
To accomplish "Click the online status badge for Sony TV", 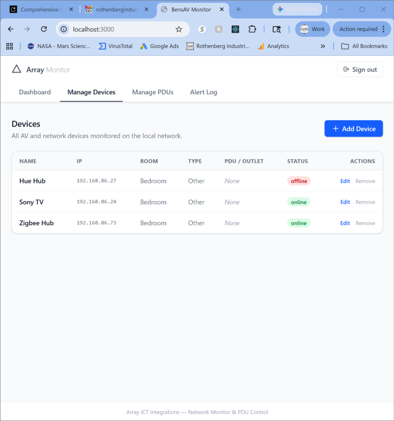I will point(299,202).
